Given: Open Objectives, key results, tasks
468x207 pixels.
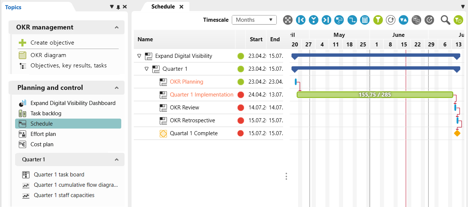Looking at the screenshot, I should tap(69, 66).
